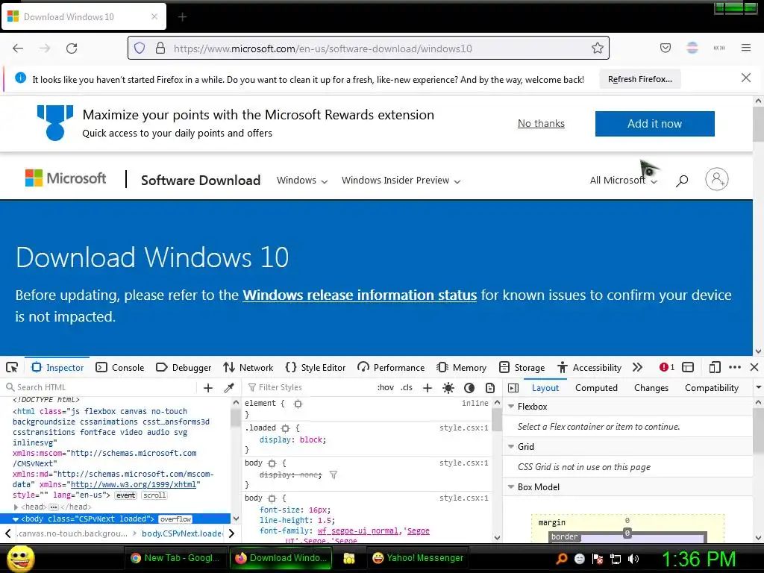
Task: Pick an element color with the eyedropper icon
Action: (229, 388)
